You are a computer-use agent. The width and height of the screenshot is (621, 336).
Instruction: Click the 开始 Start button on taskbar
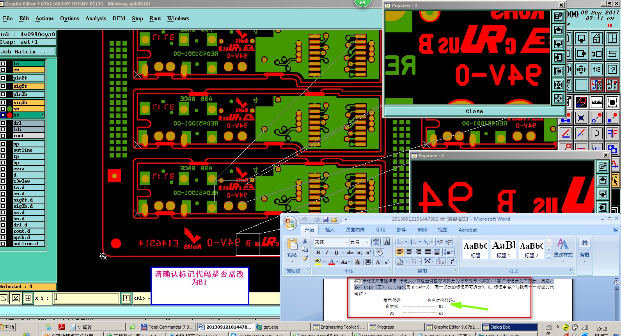coord(7,327)
